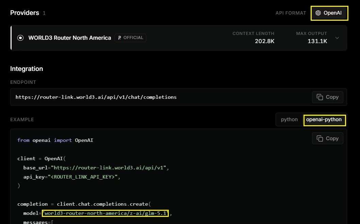Viewport: 360px width, 224px height.
Task: Click the copy icon beside the endpoint URL
Action: click(x=320, y=97)
